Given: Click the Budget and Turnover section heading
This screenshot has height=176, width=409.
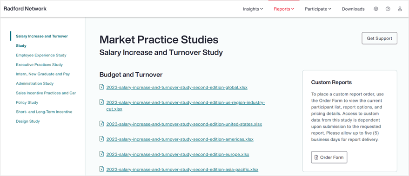Looking at the screenshot, I should click(x=131, y=75).
